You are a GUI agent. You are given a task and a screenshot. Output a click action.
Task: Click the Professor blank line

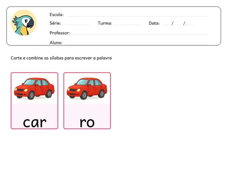(140, 34)
